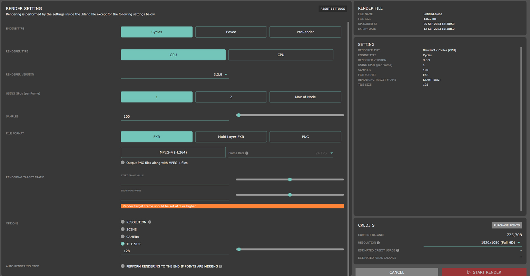Expand the 24 FPS frame rate dropdown

331,153
